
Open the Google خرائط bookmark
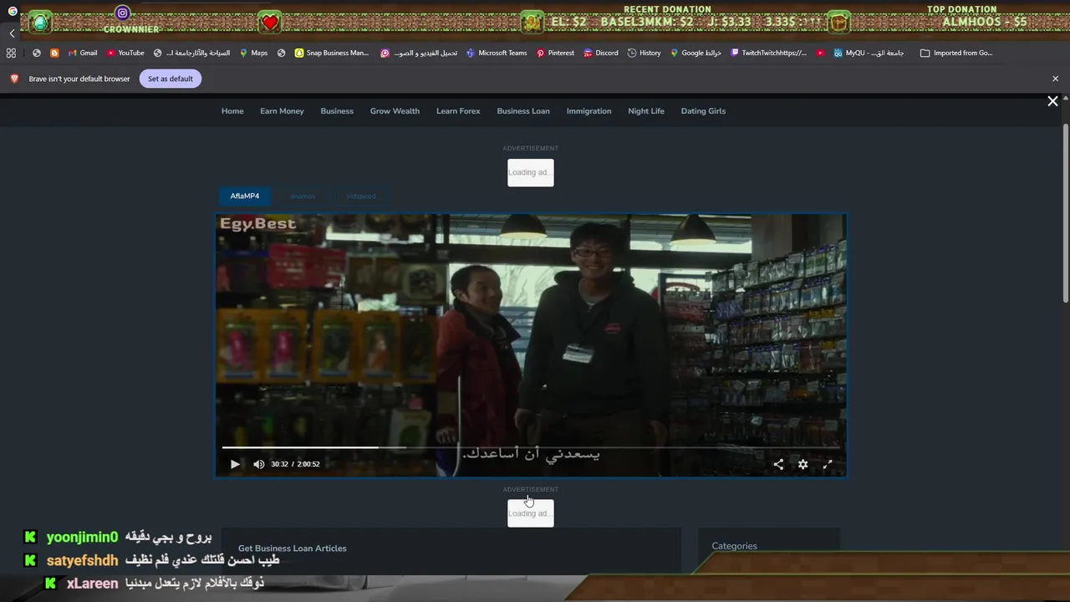(x=695, y=53)
